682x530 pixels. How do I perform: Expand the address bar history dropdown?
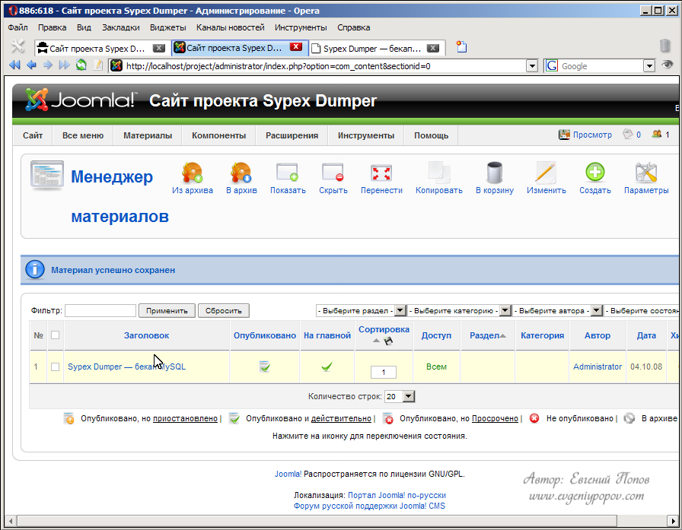pos(532,66)
